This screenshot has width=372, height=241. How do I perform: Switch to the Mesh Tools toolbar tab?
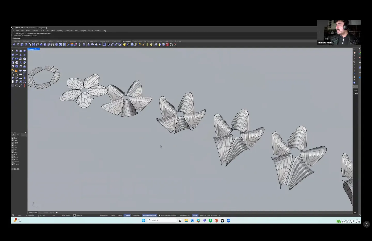137,41
